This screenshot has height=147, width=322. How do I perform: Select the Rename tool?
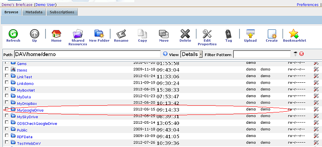121,34
